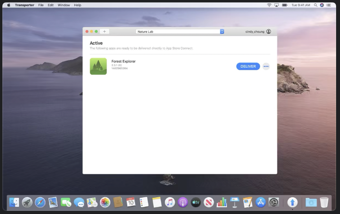Open the three-dot more options menu
340x214 pixels.
click(x=266, y=67)
